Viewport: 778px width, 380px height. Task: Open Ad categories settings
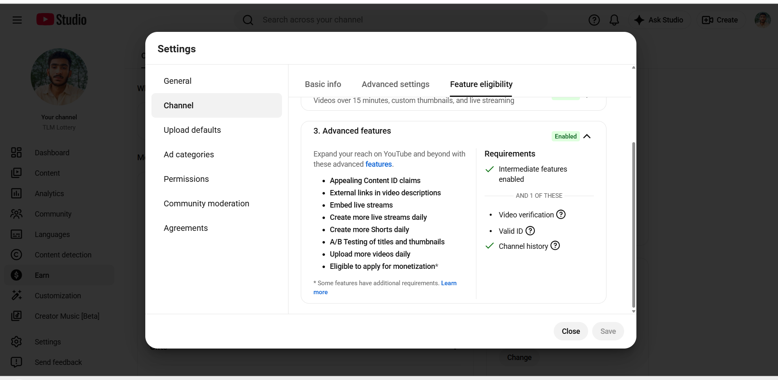point(216,154)
